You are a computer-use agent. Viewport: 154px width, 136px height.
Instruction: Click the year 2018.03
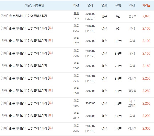[x=90, y=116]
